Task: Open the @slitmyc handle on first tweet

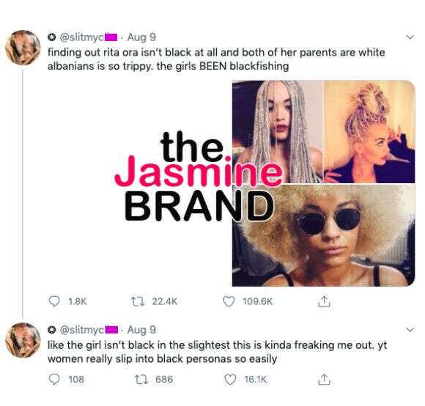Action: (88, 37)
